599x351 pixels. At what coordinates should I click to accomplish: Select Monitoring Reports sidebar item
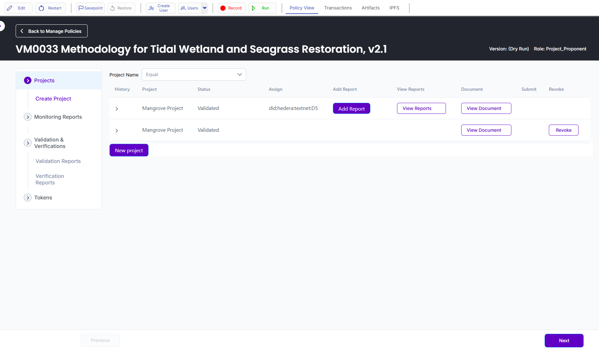point(58,117)
